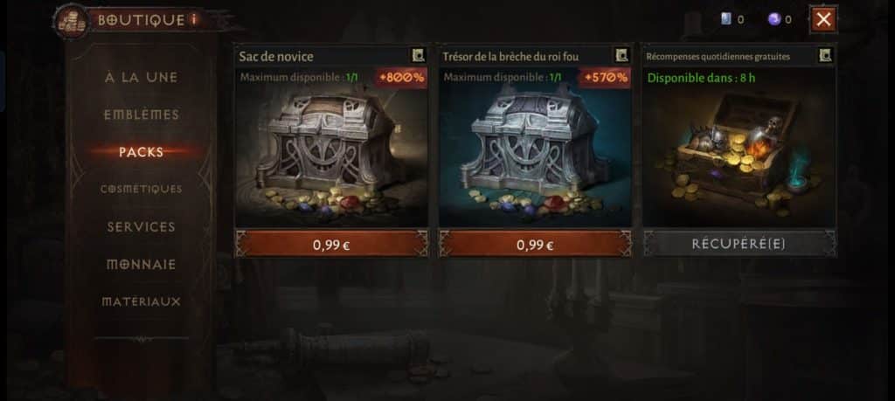This screenshot has width=895, height=401.
Task: Open the Emblèmes category
Action: coord(141,114)
